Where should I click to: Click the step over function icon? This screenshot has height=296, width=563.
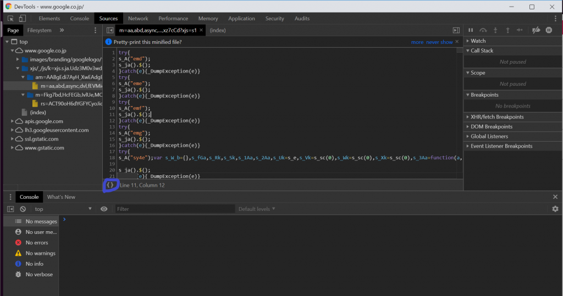[483, 30]
